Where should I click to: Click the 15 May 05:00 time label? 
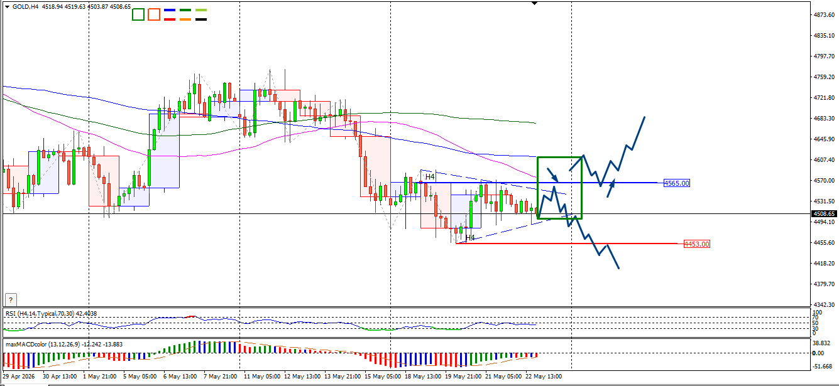point(383,377)
